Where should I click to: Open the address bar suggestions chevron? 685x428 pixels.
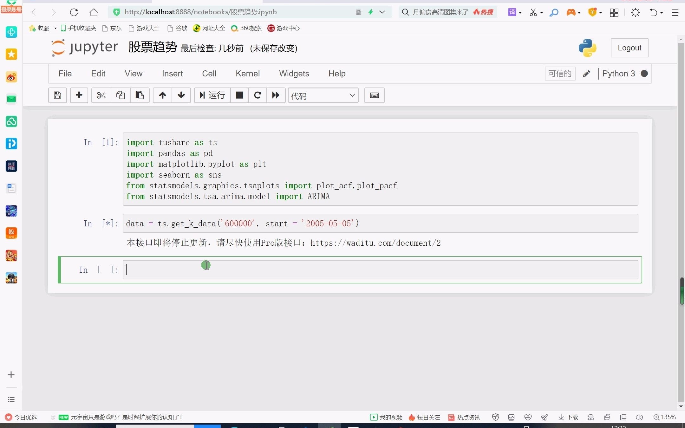click(383, 12)
